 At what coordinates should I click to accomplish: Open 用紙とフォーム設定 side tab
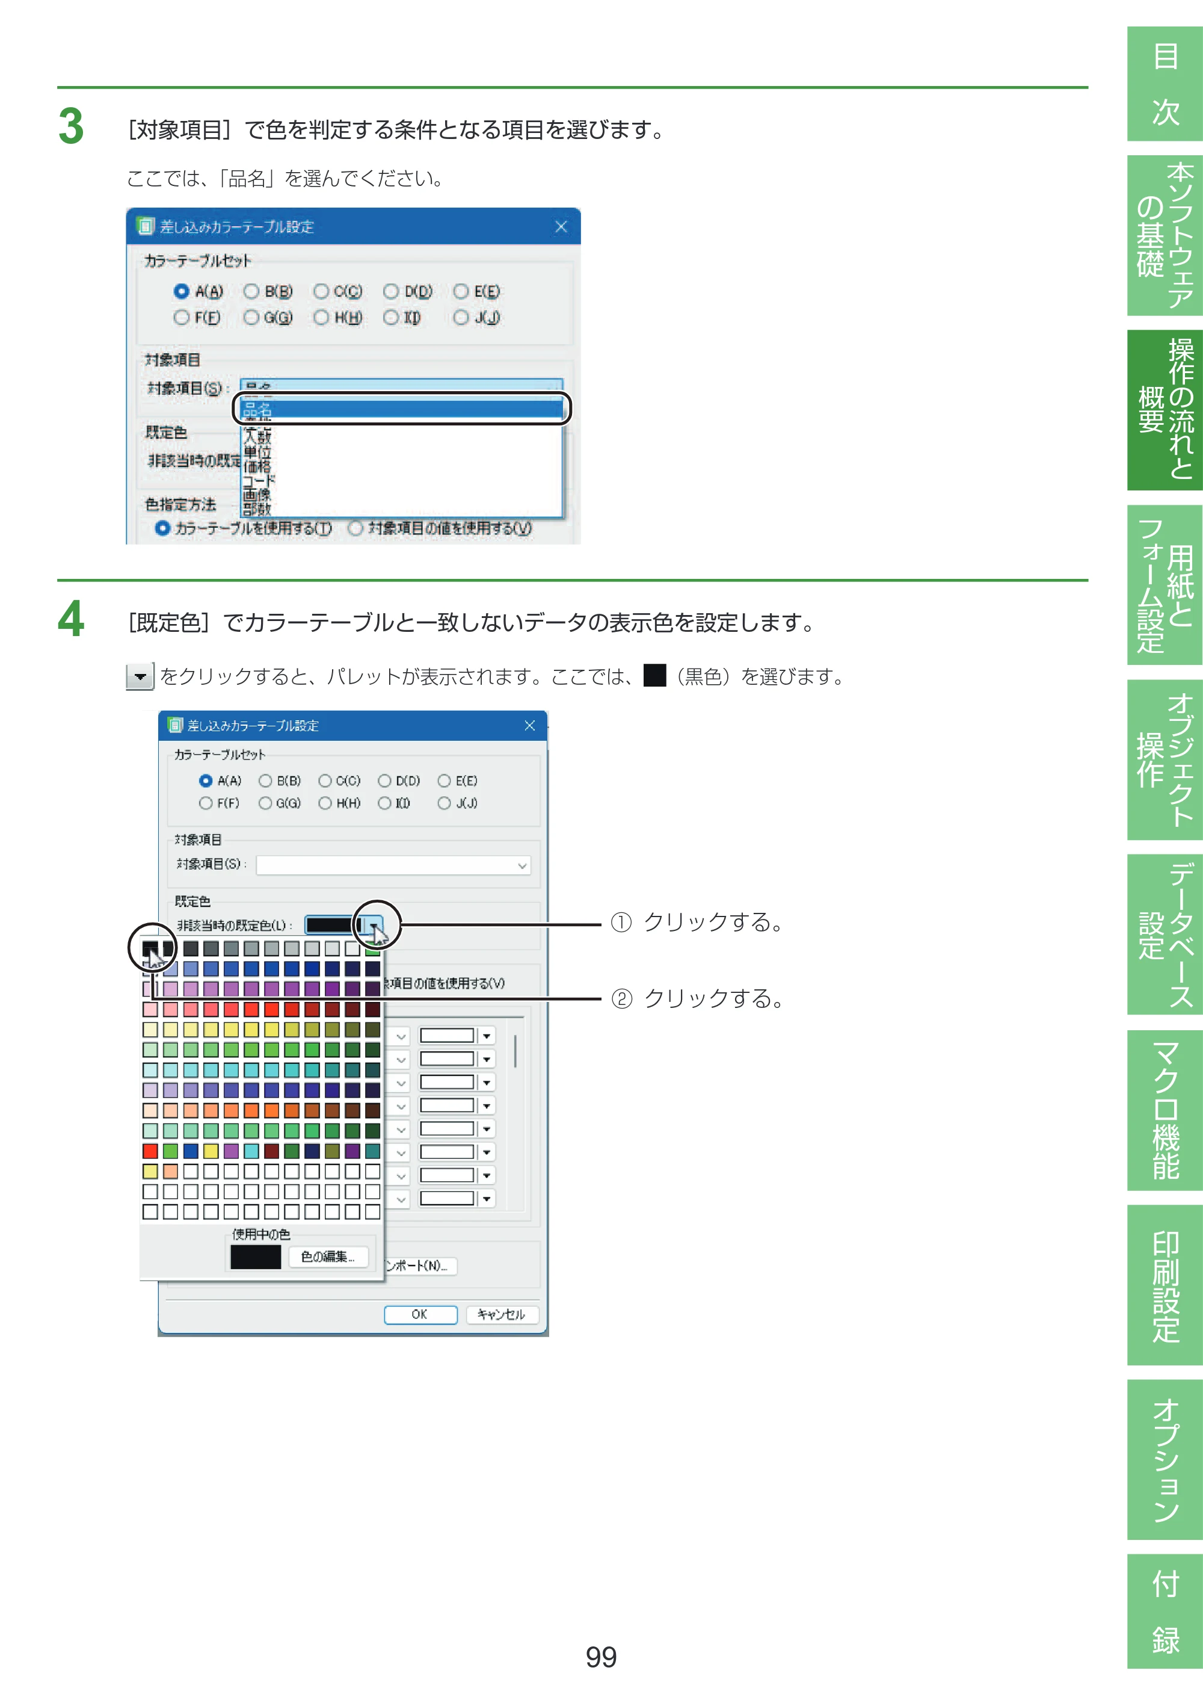[1165, 586]
